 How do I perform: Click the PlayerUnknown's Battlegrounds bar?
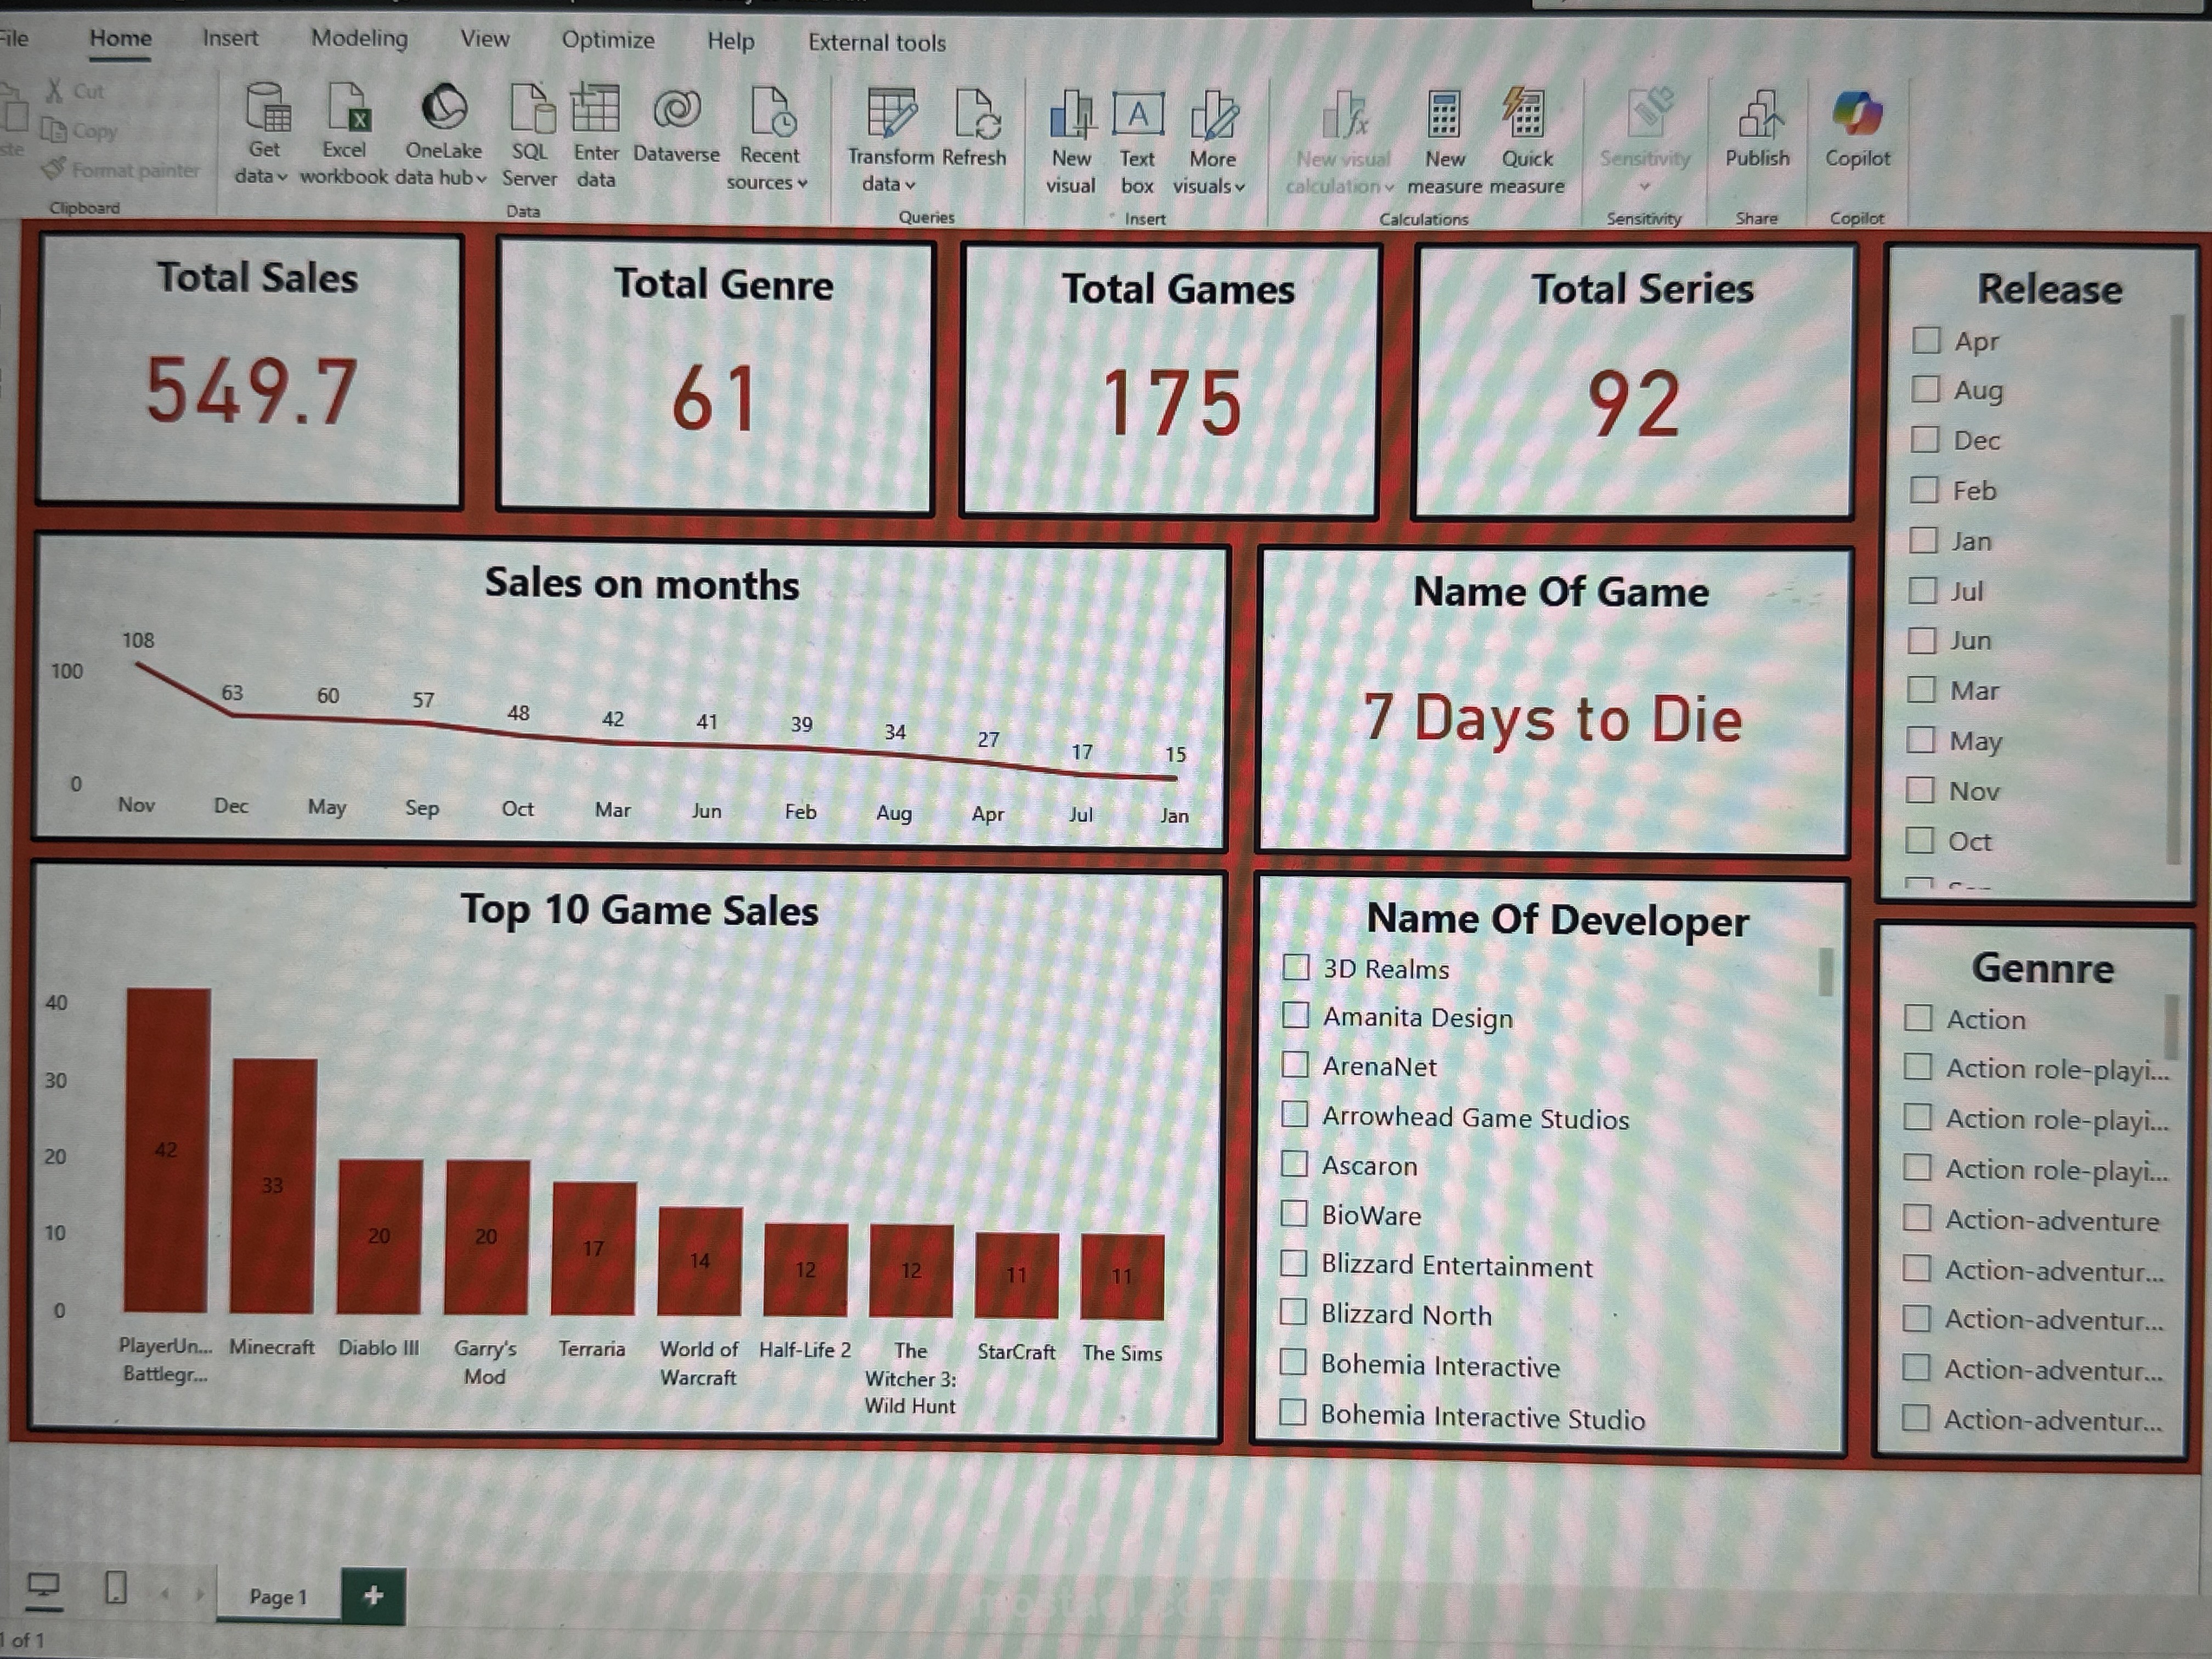167,1150
